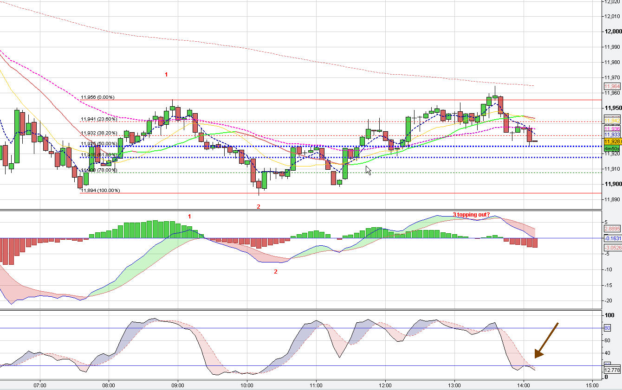Click the red '2' label in the MACD panel
This screenshot has width=622, height=390.
[275, 272]
